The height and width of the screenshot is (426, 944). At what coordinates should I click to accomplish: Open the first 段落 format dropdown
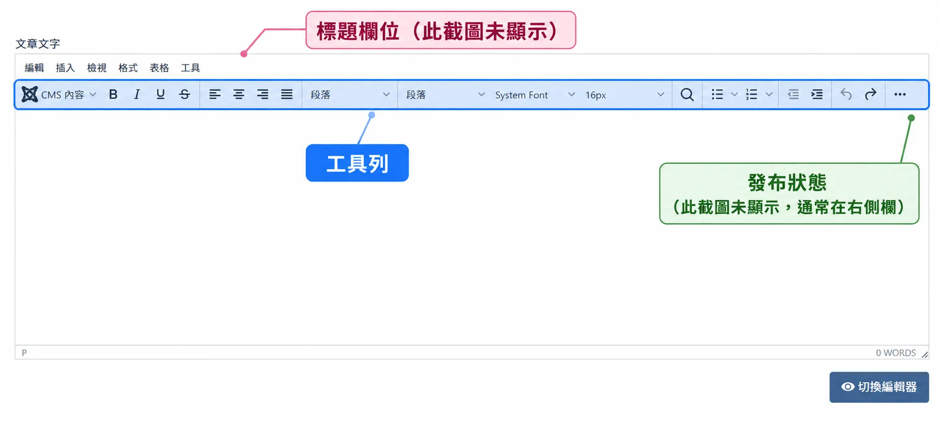tap(350, 94)
